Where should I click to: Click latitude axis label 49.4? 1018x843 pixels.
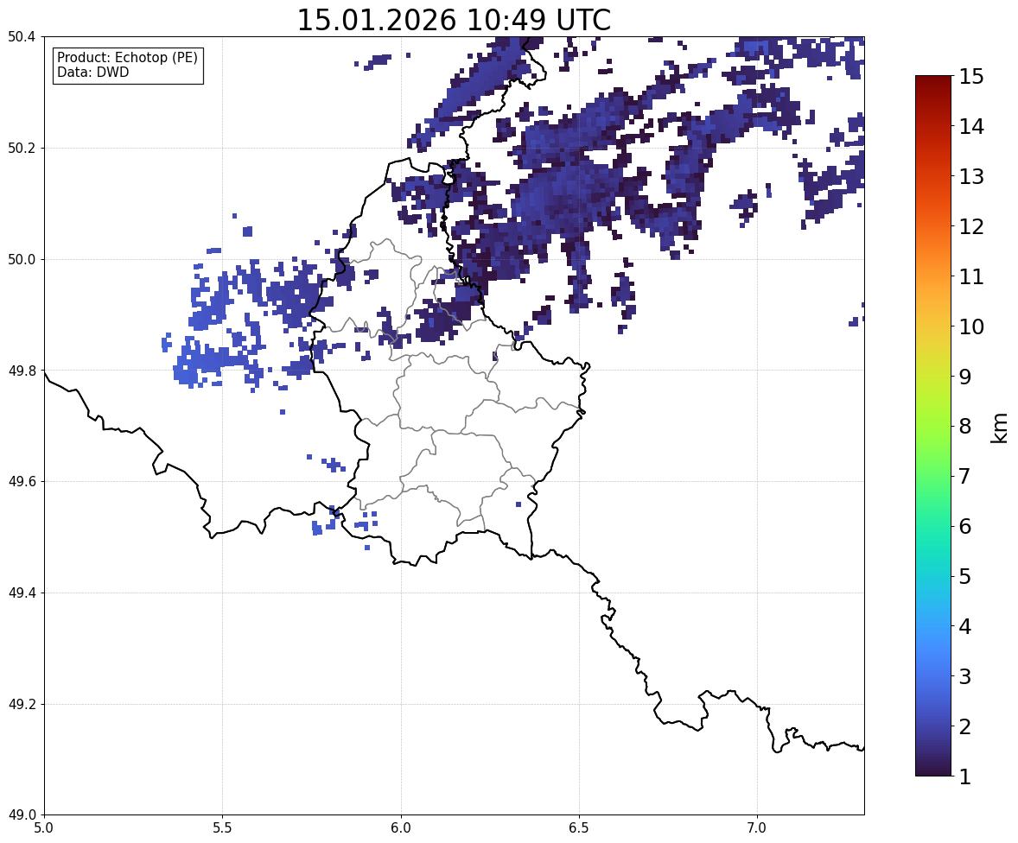pos(22,593)
